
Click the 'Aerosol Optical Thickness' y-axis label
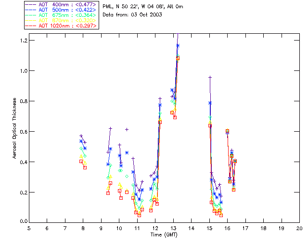pyautogui.click(x=14, y=128)
